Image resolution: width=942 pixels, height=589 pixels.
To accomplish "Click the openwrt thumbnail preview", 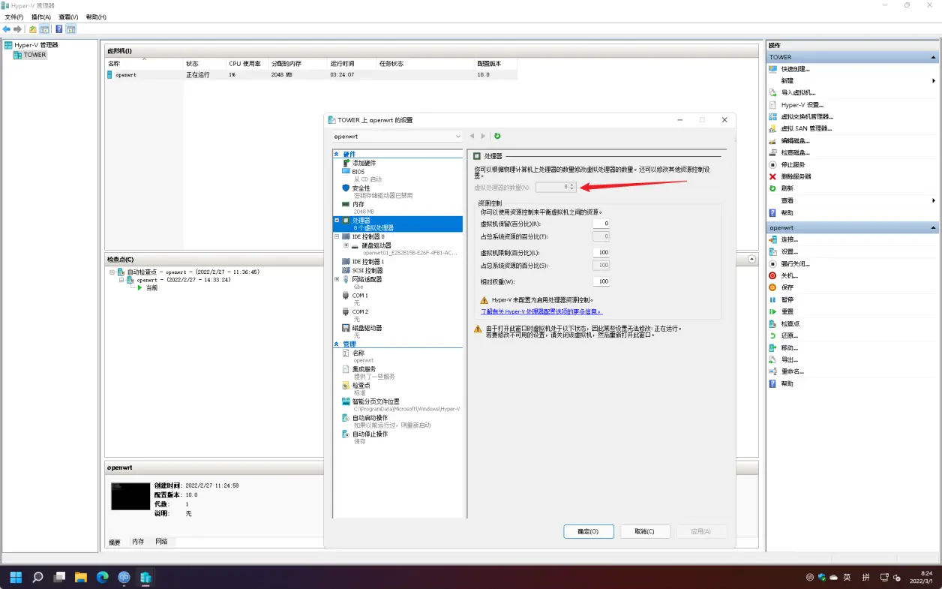I will tap(130, 497).
